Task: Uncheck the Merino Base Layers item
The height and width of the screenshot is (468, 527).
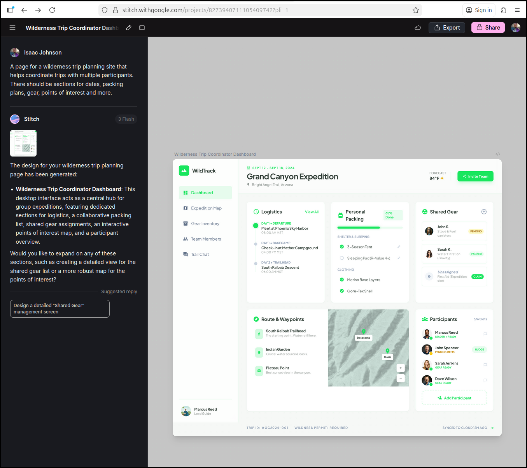Action: click(342, 280)
